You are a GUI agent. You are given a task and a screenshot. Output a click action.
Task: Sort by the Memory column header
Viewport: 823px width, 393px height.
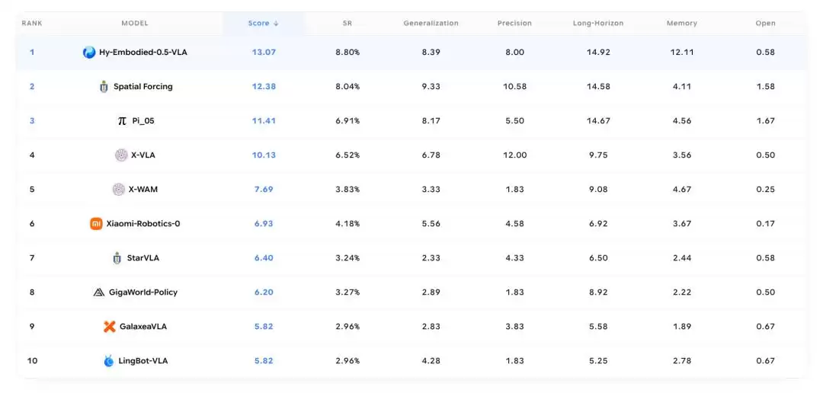tap(682, 23)
